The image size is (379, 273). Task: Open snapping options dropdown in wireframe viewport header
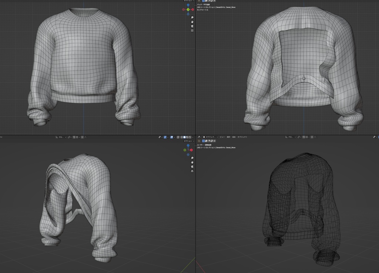click(x=307, y=137)
